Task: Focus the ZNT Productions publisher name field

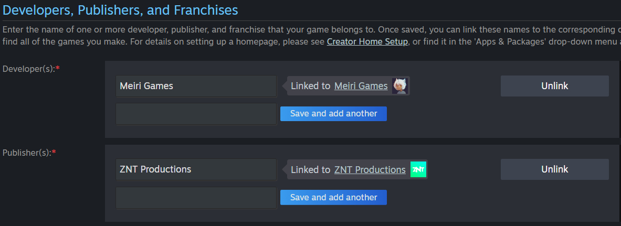Action: click(196, 169)
